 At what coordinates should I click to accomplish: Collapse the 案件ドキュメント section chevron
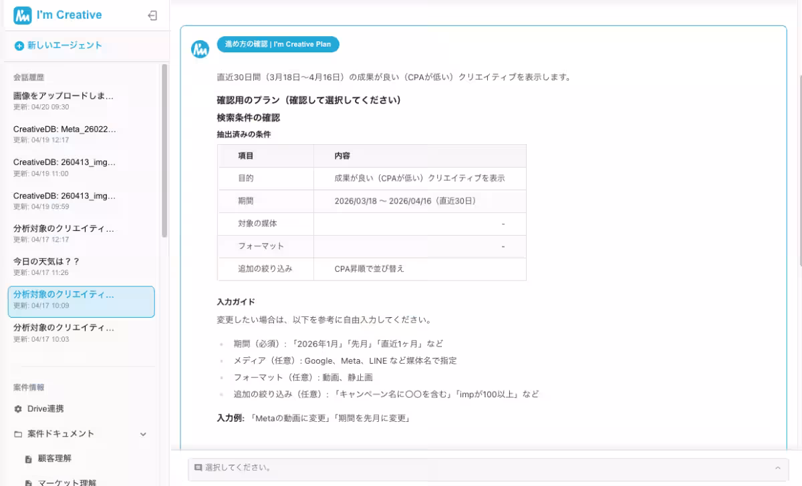[142, 434]
